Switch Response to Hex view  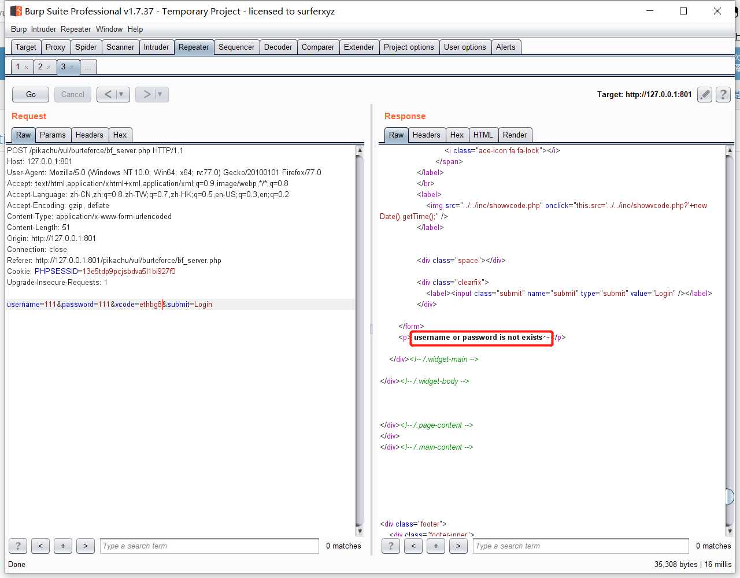(457, 135)
